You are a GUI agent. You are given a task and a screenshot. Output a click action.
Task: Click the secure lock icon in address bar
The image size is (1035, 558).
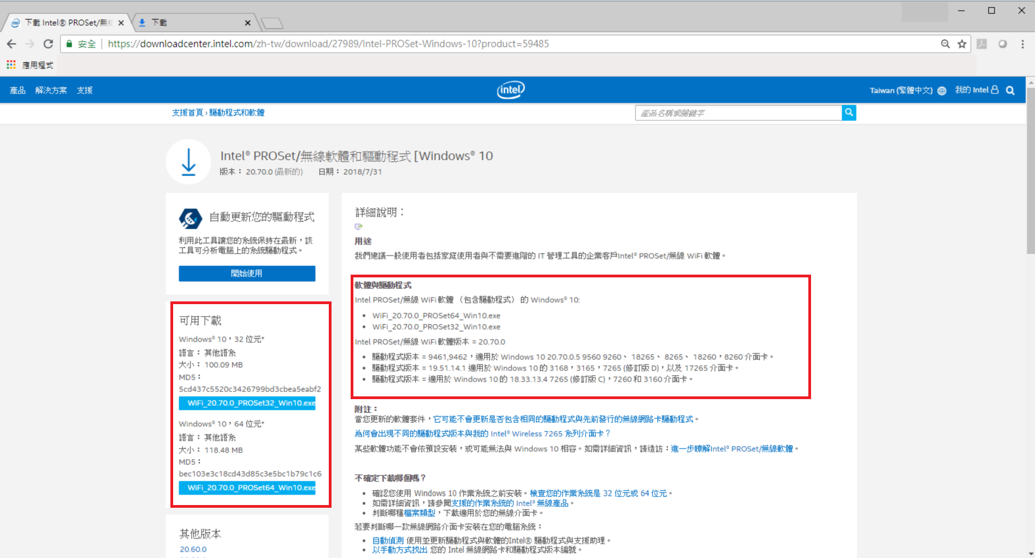pyautogui.click(x=69, y=44)
